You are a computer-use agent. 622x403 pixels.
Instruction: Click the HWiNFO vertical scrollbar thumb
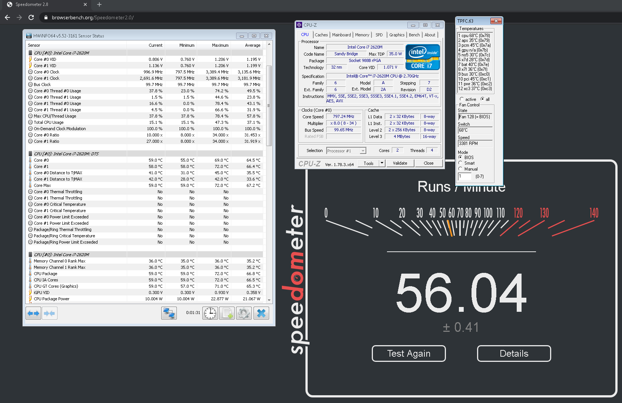coord(269,106)
